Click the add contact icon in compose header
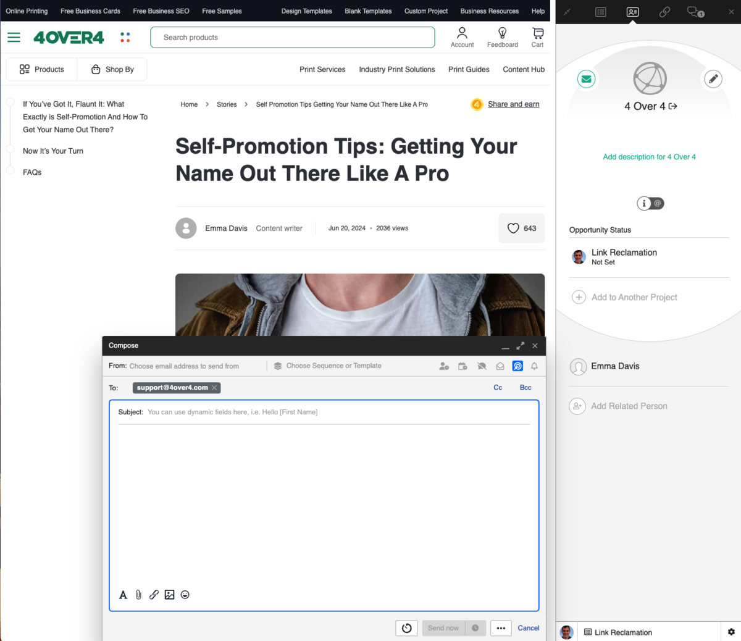This screenshot has width=741, height=641. point(444,366)
